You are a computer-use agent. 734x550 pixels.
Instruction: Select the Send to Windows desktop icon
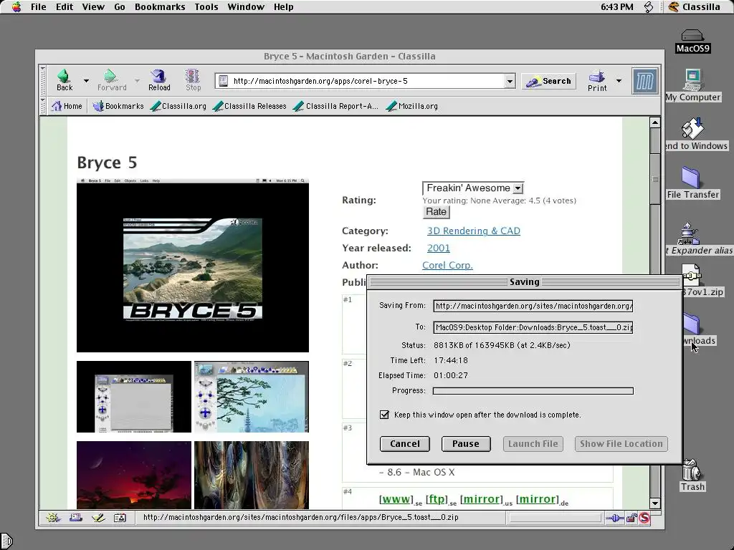tap(695, 134)
